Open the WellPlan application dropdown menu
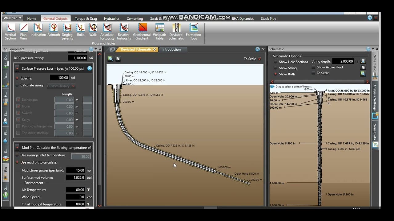 click(12, 18)
